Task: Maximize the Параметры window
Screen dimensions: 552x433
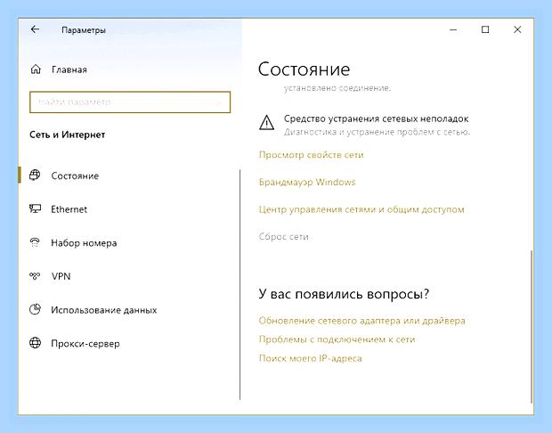Action: (x=485, y=29)
